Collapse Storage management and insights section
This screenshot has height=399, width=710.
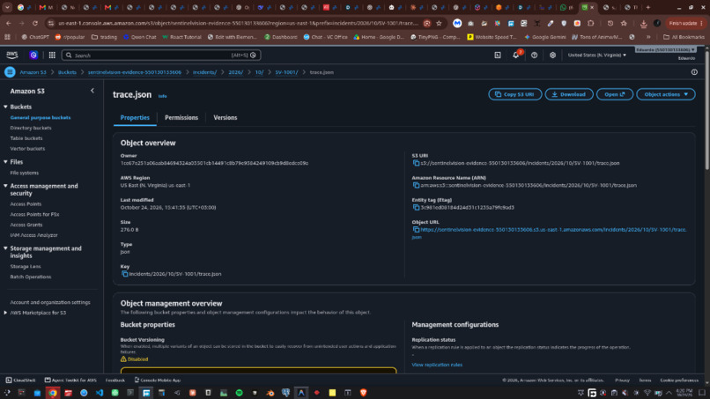click(x=5, y=248)
